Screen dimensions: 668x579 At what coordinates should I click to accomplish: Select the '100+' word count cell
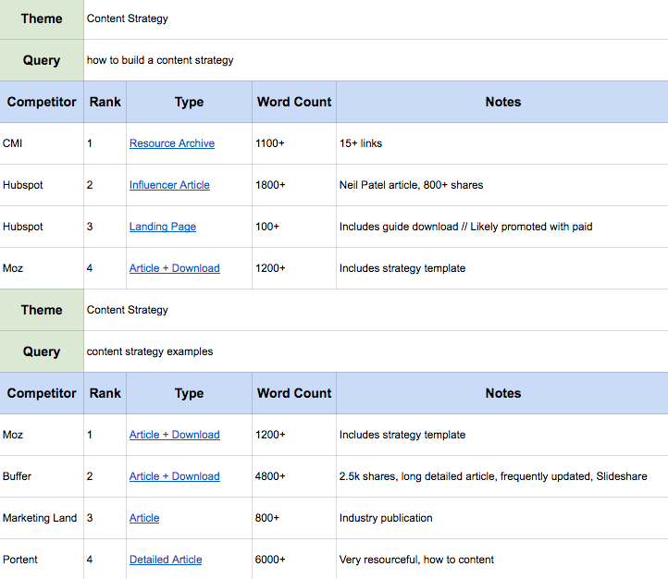(294, 227)
